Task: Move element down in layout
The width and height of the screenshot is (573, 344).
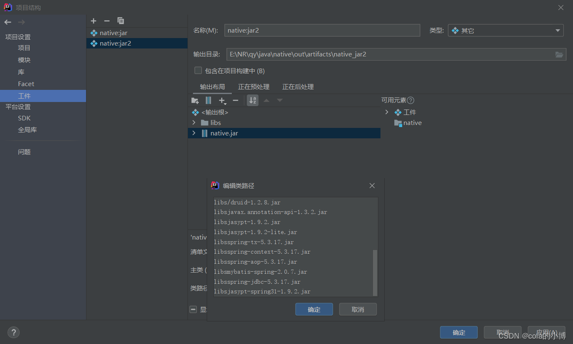Action: (280, 100)
